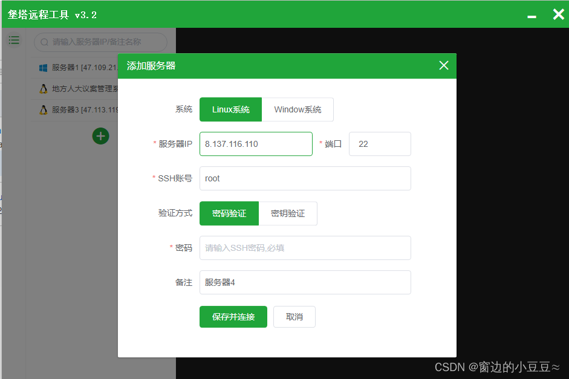This screenshot has width=569, height=379.
Task: Click the green plus add-server icon
Action: coord(100,136)
